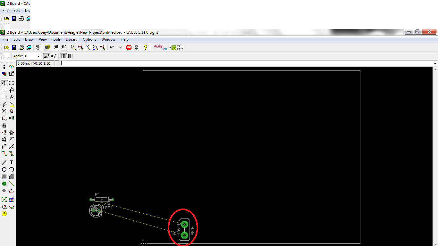Launch the Autorouter tool

click(12, 200)
